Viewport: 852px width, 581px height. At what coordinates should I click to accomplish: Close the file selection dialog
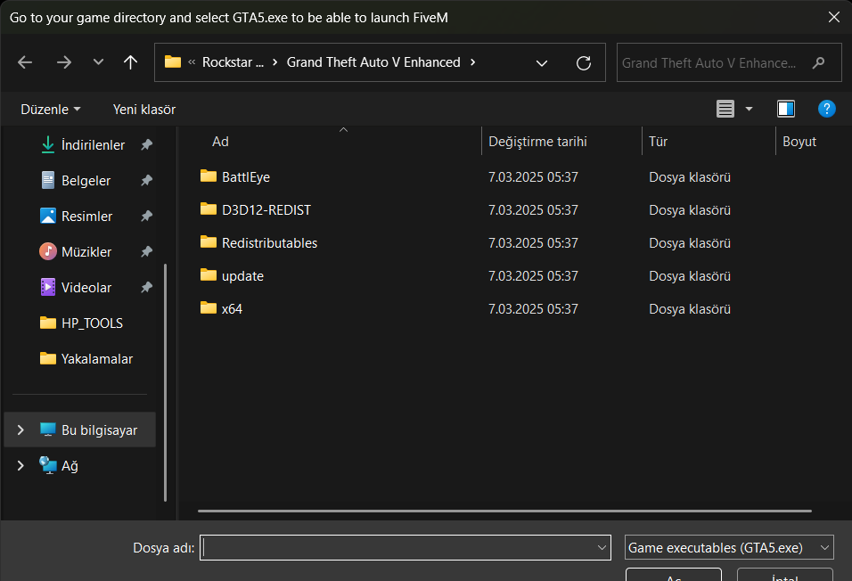pyautogui.click(x=834, y=17)
